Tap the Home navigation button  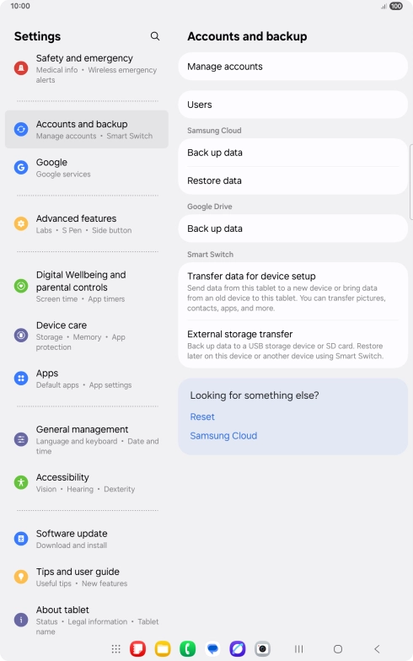pyautogui.click(x=338, y=649)
